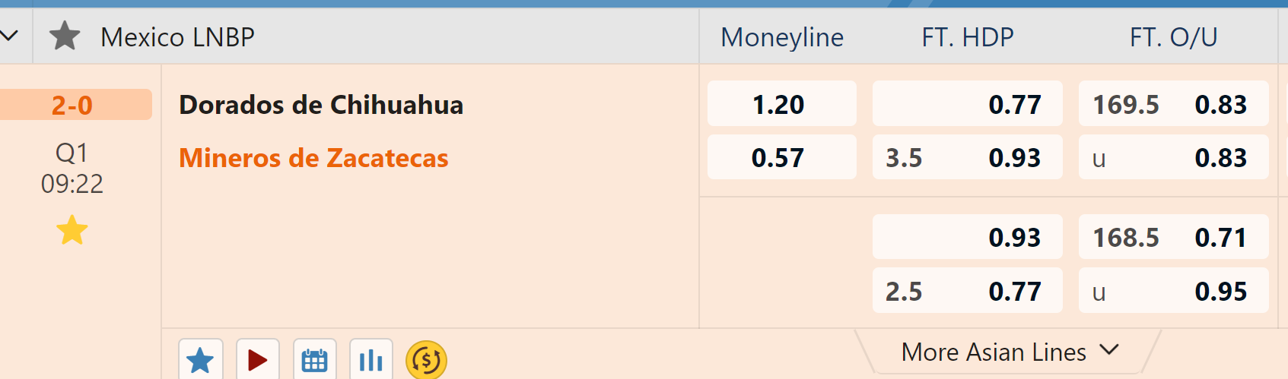Viewport: 1288px width, 379px height.
Task: Pick over 168.5 at 0.71
Action: (1173, 238)
